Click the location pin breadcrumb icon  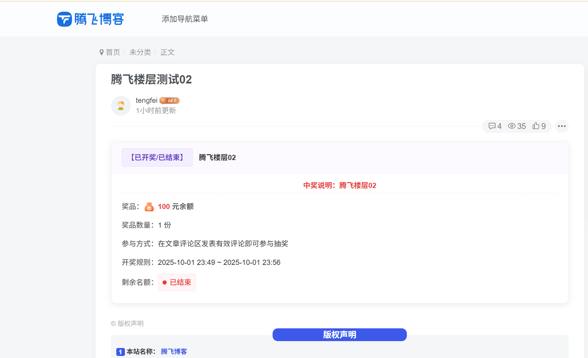click(x=101, y=52)
